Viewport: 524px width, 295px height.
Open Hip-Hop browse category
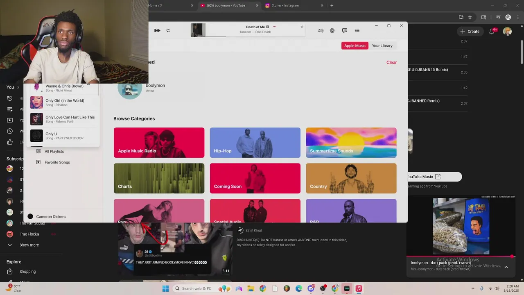[255, 143]
